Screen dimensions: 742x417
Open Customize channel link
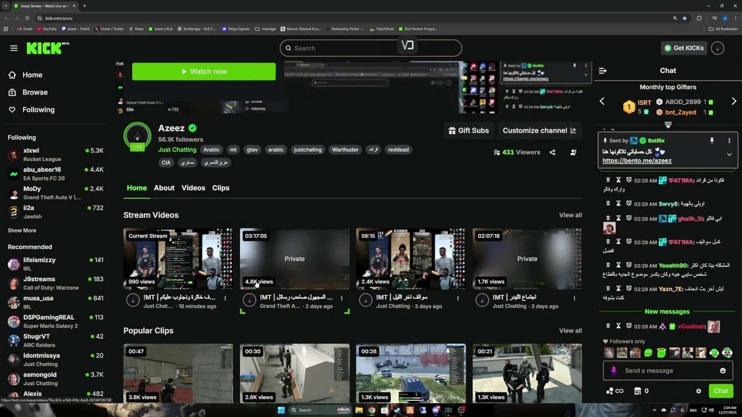(539, 130)
